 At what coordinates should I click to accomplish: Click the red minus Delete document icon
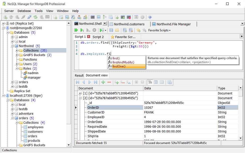coord(109,82)
